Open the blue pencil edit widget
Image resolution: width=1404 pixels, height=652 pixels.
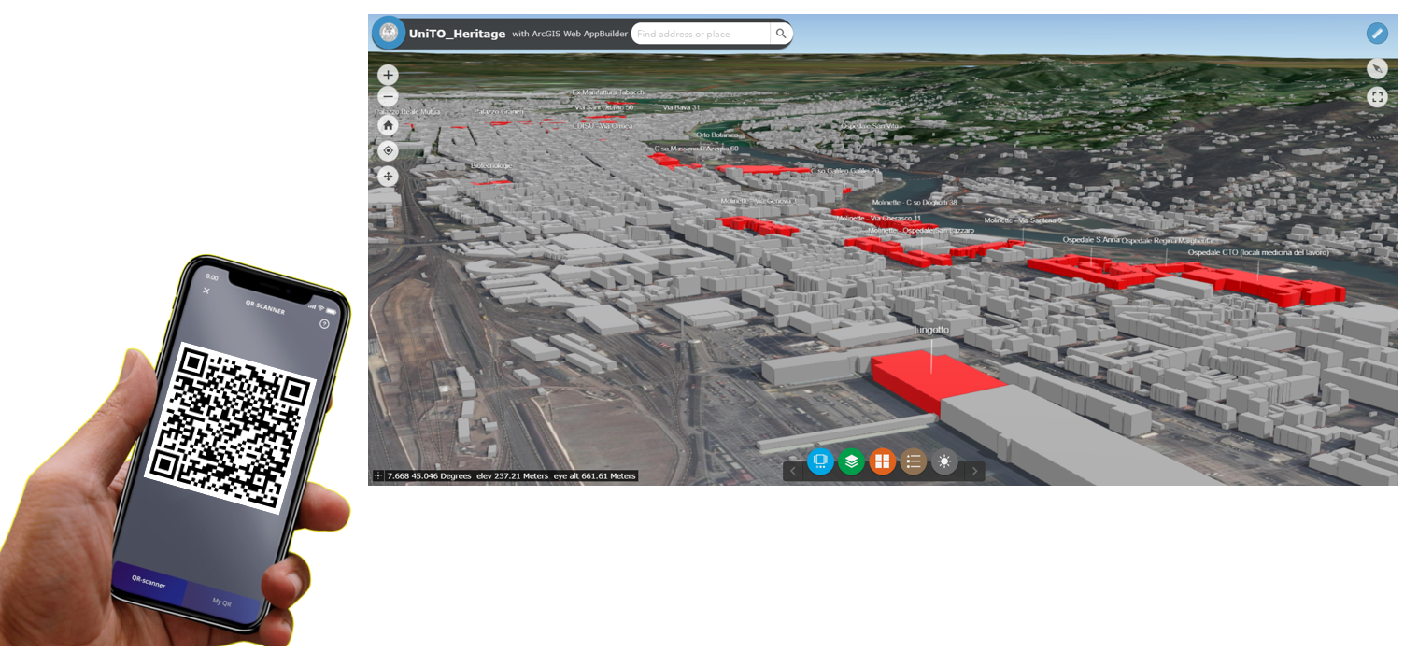pyautogui.click(x=1376, y=34)
